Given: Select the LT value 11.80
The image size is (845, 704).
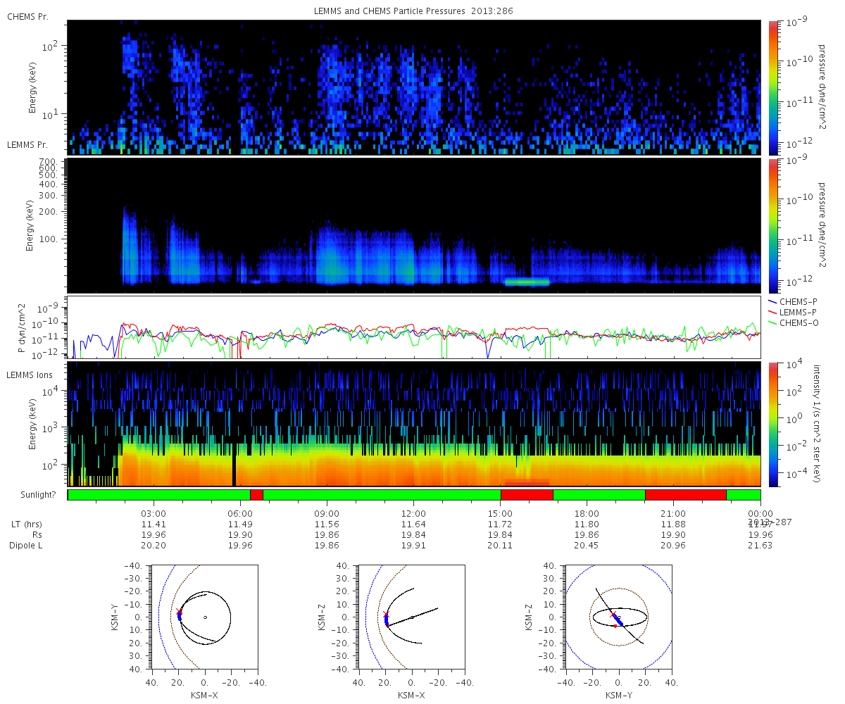Looking at the screenshot, I should click(587, 524).
